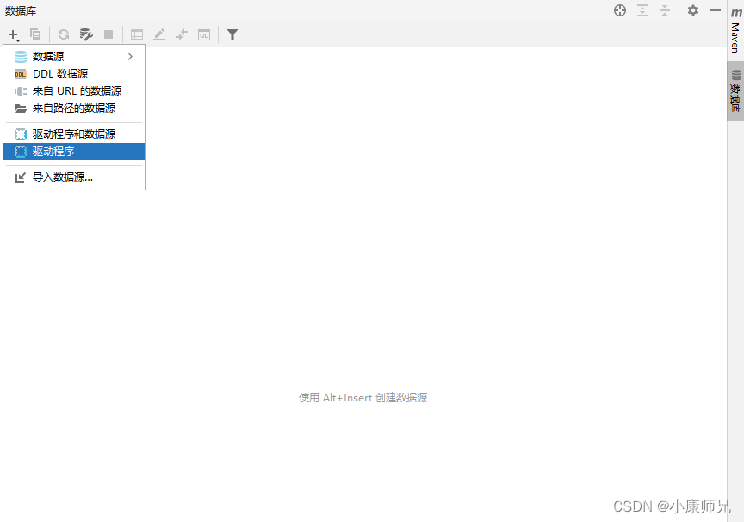Expand the 数据源 submenu arrow
Viewport: 744px width, 522px height.
coord(131,55)
